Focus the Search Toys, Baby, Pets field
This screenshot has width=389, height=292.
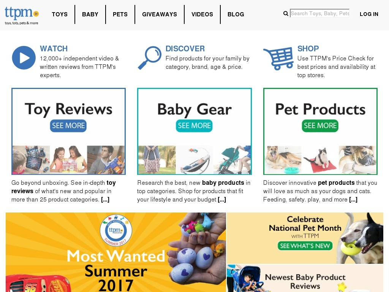tap(320, 13)
